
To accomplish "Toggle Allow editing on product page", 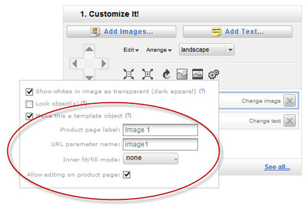I will pyautogui.click(x=127, y=175).
